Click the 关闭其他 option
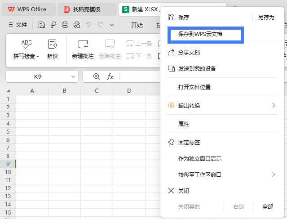Viewport: 287px width, 219px height. pyautogui.click(x=189, y=207)
